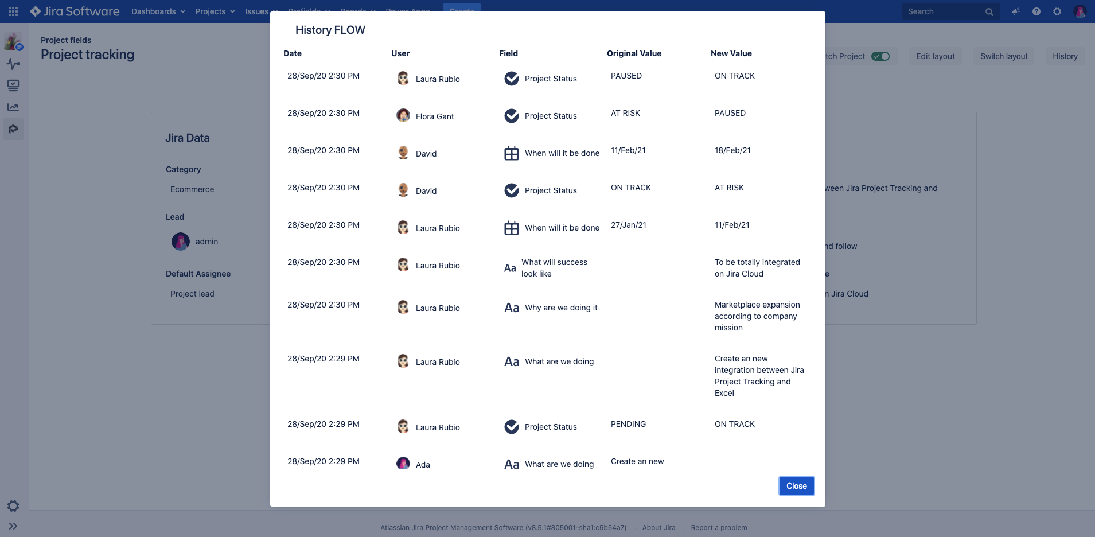Viewport: 1095px width, 537px height.
Task: Open the feedback megaphone icon
Action: [x=1015, y=11]
